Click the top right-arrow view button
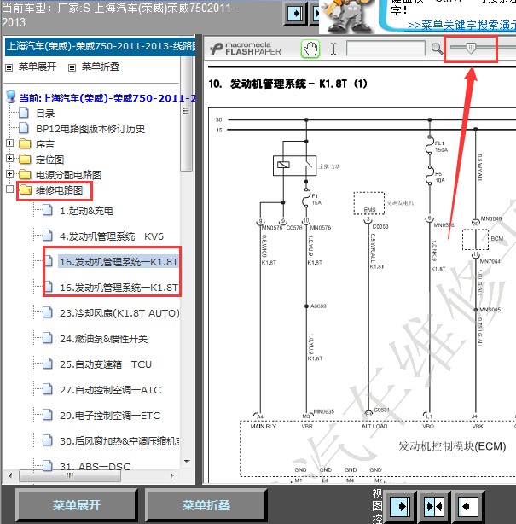This screenshot has height=524, width=516. (x=295, y=14)
